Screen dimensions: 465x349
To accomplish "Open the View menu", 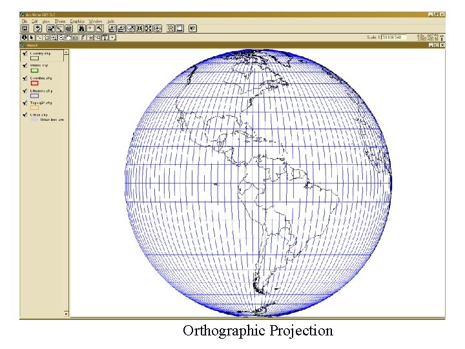I will click(x=46, y=21).
